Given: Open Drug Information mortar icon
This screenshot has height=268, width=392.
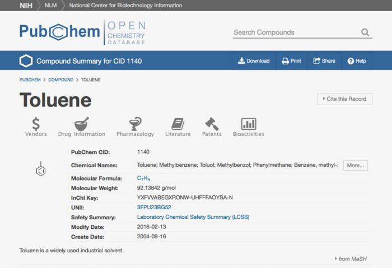Looking at the screenshot, I should [82, 124].
